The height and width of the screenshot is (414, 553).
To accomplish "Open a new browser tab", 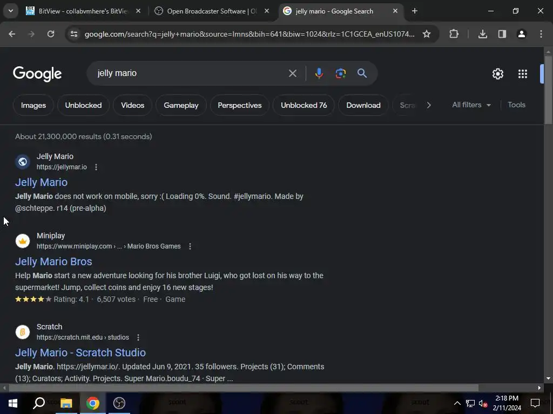I will tap(415, 11).
